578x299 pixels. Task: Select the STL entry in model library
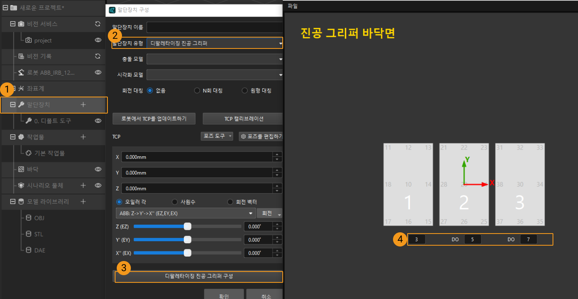point(39,234)
